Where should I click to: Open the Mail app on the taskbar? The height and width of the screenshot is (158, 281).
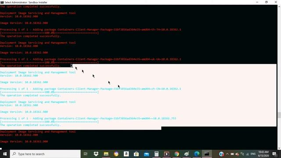(x=146, y=154)
